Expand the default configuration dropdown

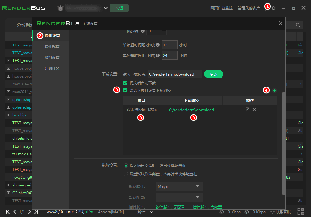(179, 197)
